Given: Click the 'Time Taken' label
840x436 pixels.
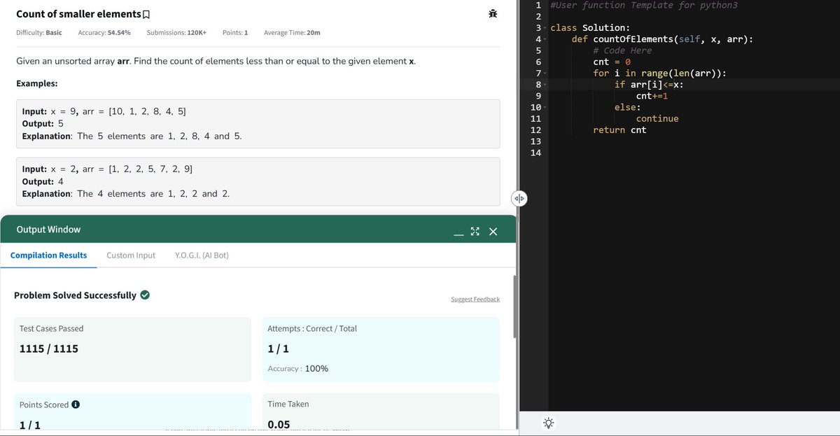Looking at the screenshot, I should pyautogui.click(x=288, y=404).
